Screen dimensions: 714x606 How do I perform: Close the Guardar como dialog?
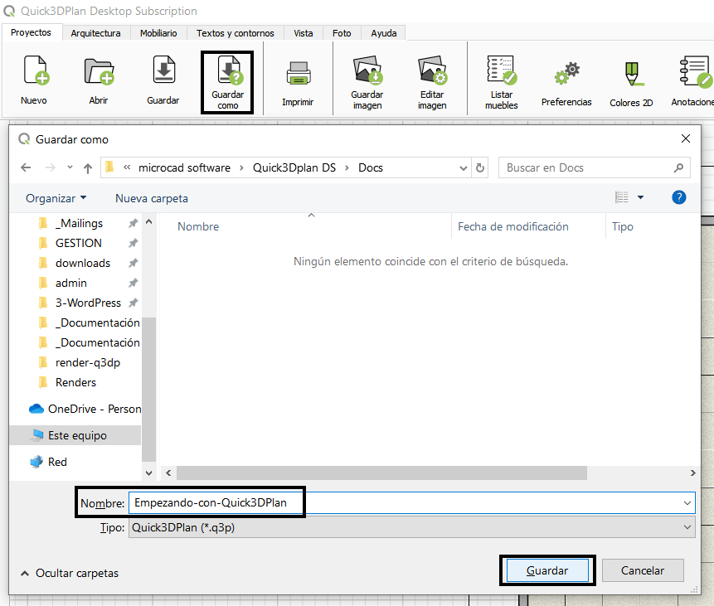tap(685, 138)
